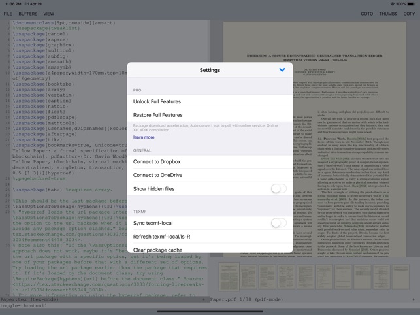Turn on Sync texmf-local toggle
This screenshot has width=420, height=315.
[278, 223]
